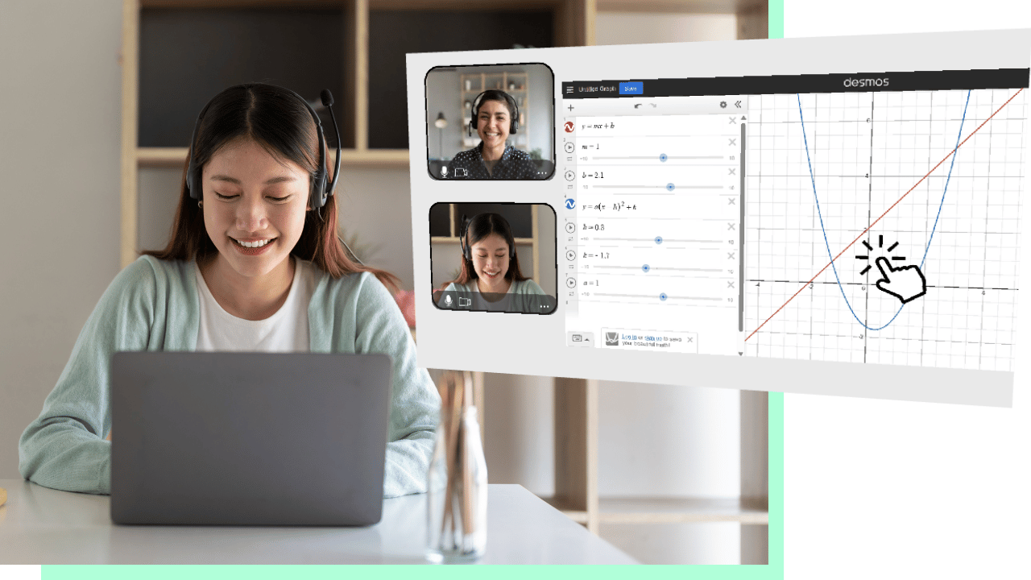Collapse the expression list panel
This screenshot has height=580, width=1031.
(737, 104)
